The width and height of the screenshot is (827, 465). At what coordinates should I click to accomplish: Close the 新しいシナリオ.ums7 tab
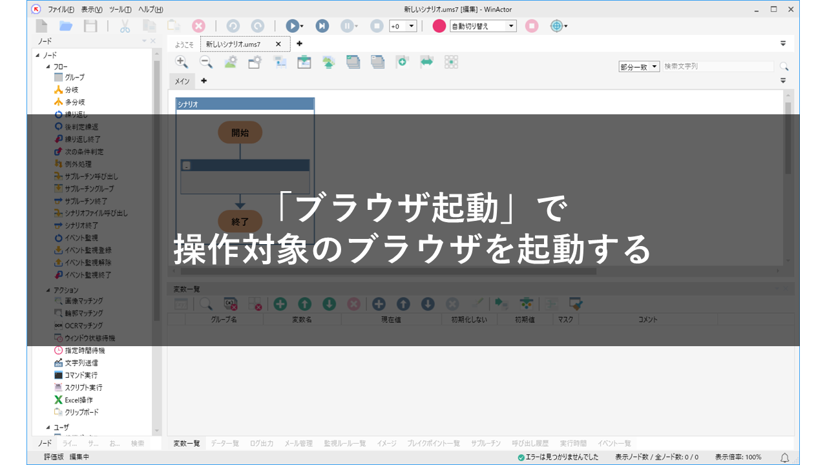pyautogui.click(x=278, y=44)
